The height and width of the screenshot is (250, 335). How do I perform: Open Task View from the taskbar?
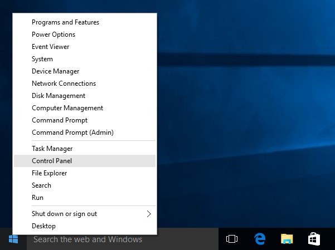232,239
